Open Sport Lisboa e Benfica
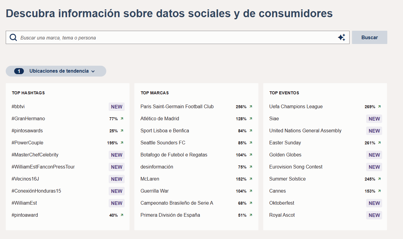Viewport: 403px width, 239px height. 165,131
